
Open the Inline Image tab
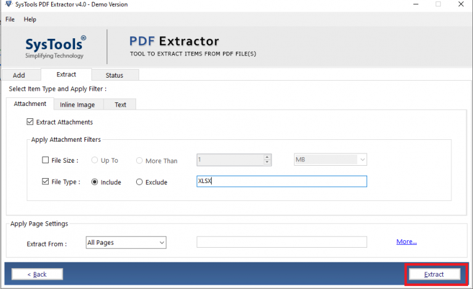[x=78, y=105]
